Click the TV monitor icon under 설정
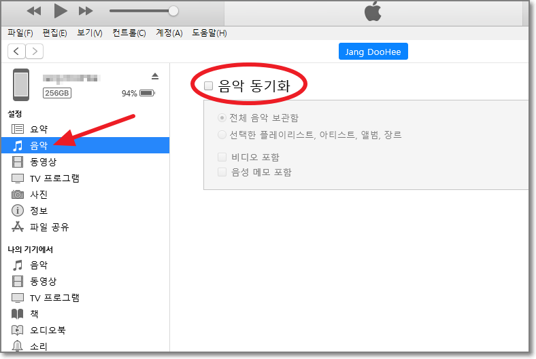 [18, 178]
